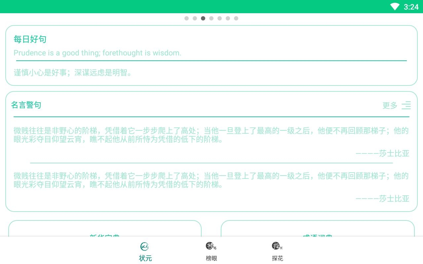
Task: Open the 成语词典 card
Action: pyautogui.click(x=318, y=228)
